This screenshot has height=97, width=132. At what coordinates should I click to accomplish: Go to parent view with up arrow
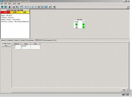point(32,7)
